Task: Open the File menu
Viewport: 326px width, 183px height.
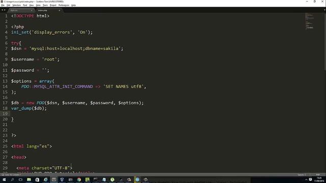Action: coord(3,5)
